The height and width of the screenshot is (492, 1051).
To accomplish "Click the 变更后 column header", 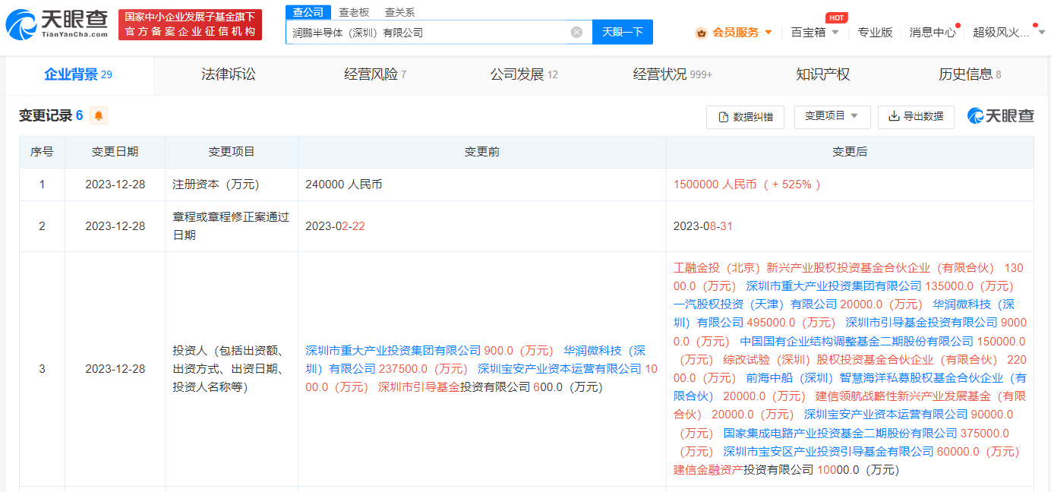I will pyautogui.click(x=850, y=152).
